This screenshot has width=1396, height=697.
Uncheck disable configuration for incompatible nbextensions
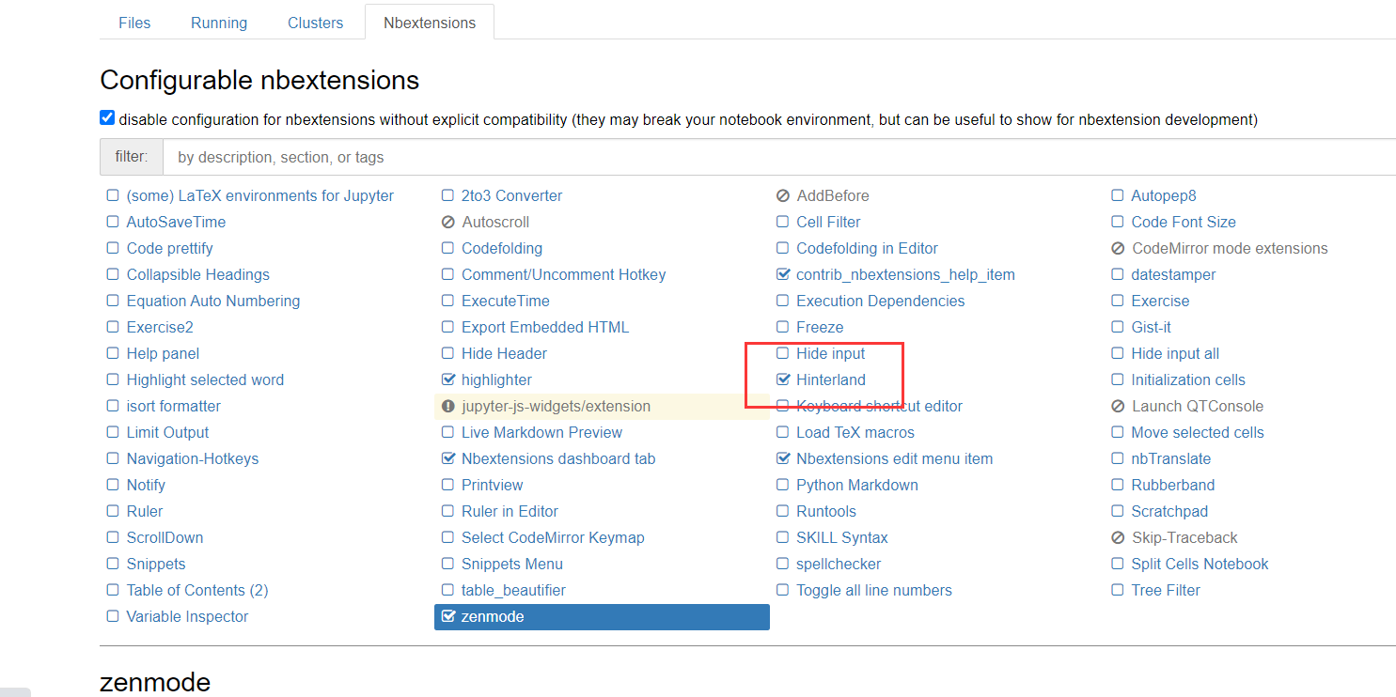[107, 118]
